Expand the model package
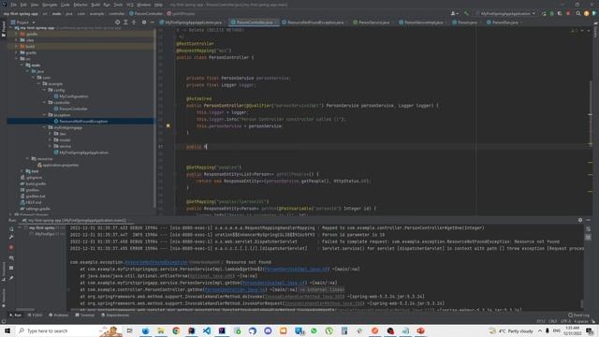Viewport: 599px width, 337px height. [50, 139]
